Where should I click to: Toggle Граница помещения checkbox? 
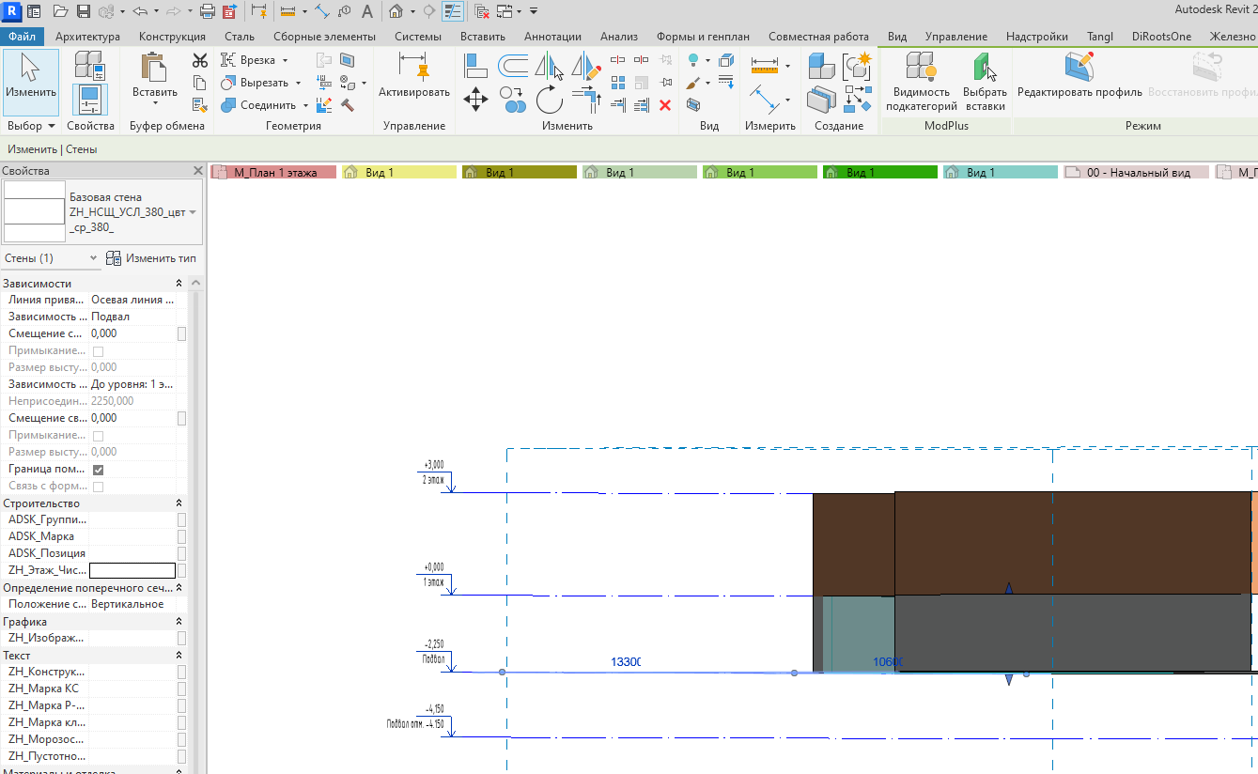tap(98, 469)
